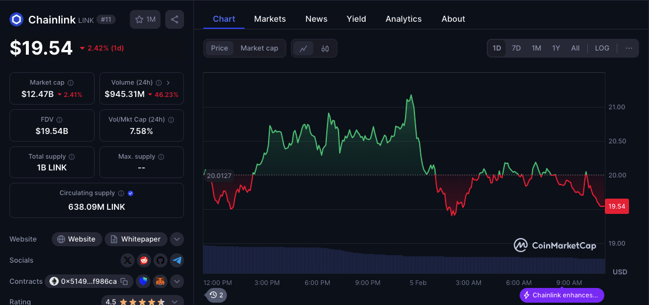Viewport: 649px width, 305px height.
Task: Click the 2.42% (1d) change indicator
Action: pyautogui.click(x=102, y=48)
